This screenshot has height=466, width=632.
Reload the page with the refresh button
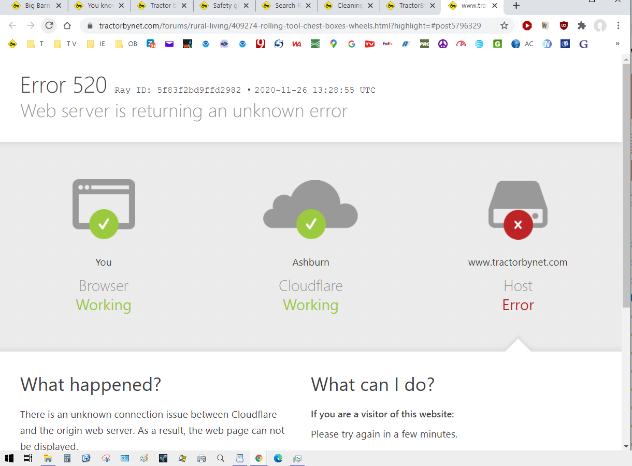click(49, 25)
